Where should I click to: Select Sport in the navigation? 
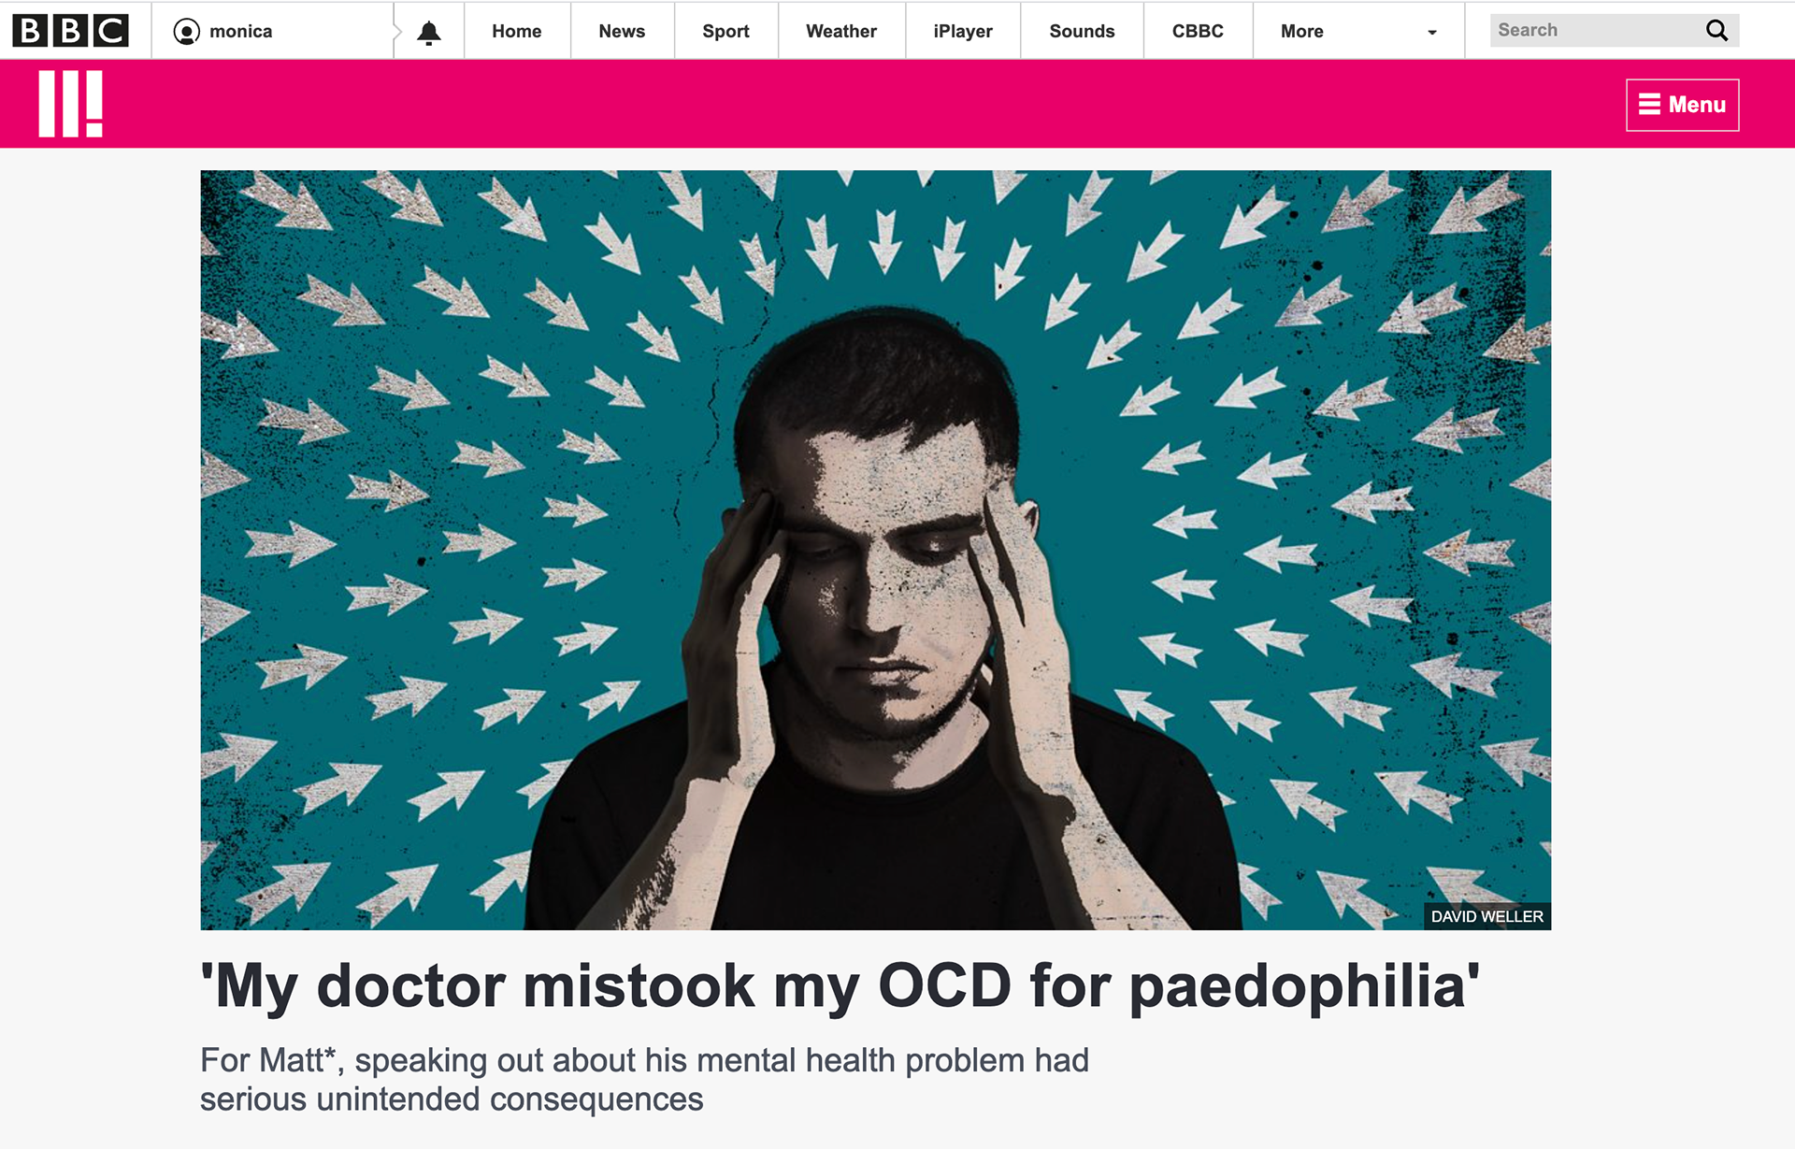725,31
